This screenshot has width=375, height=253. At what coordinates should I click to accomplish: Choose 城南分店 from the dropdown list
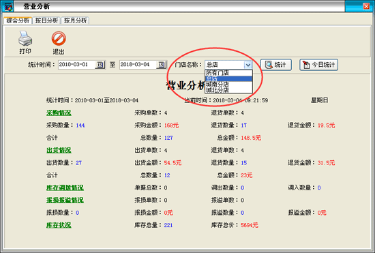pyautogui.click(x=228, y=84)
